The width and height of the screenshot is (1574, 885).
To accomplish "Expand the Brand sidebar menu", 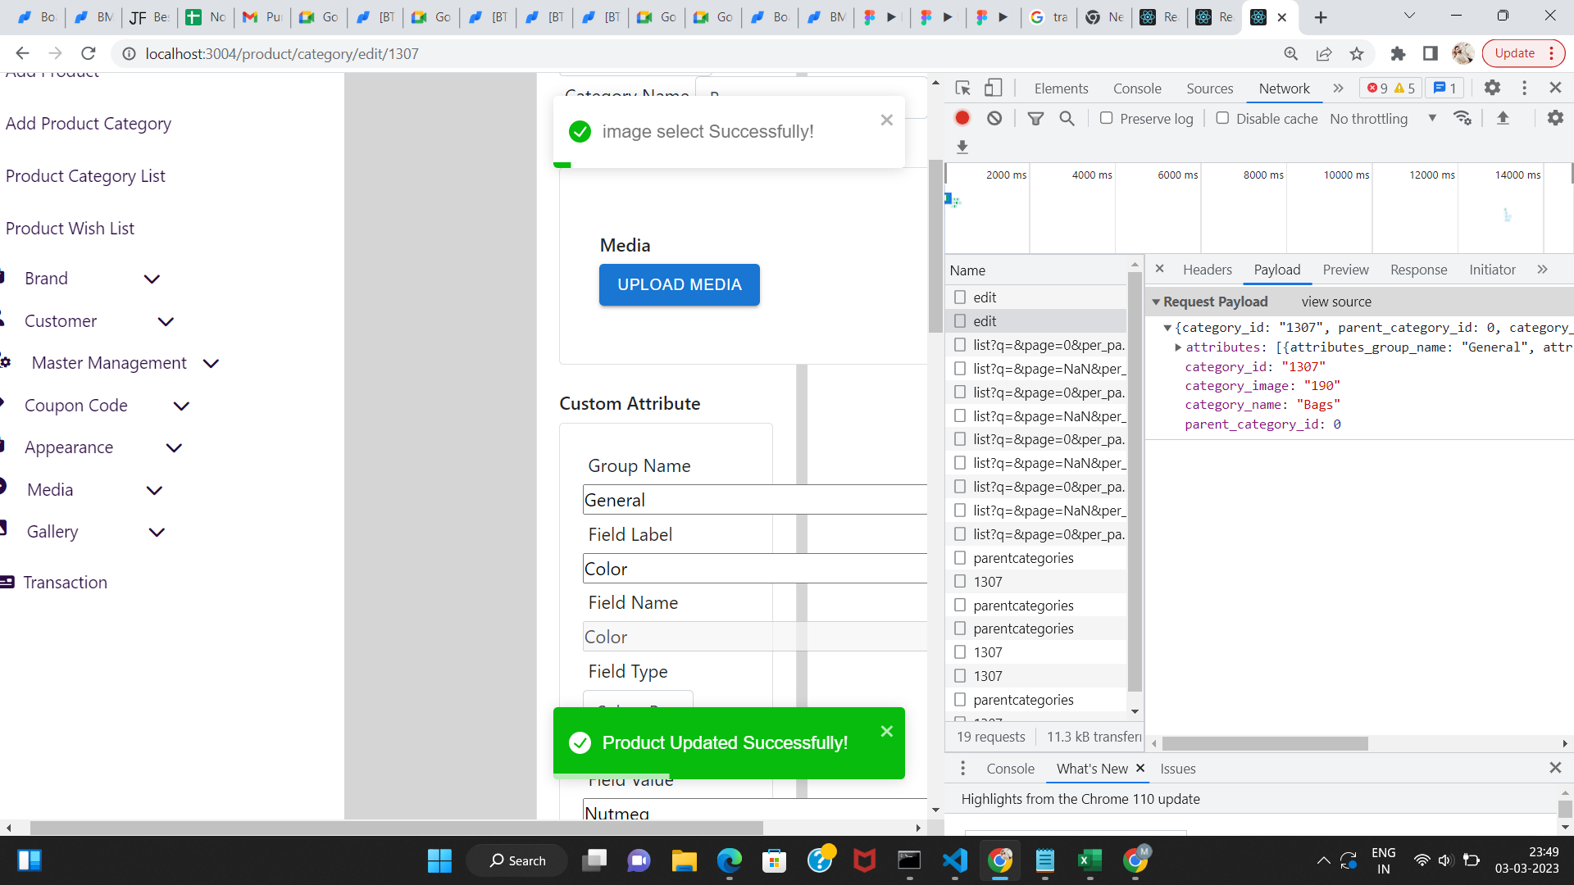I will point(152,279).
